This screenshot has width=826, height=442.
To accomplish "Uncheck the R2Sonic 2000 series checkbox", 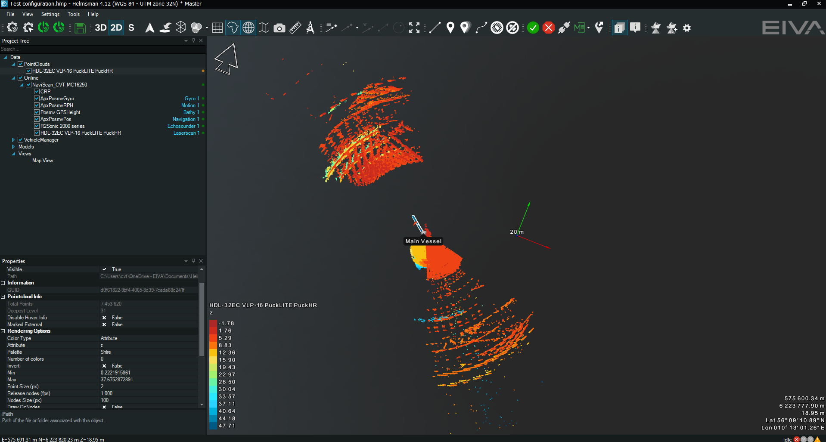I will [x=37, y=126].
